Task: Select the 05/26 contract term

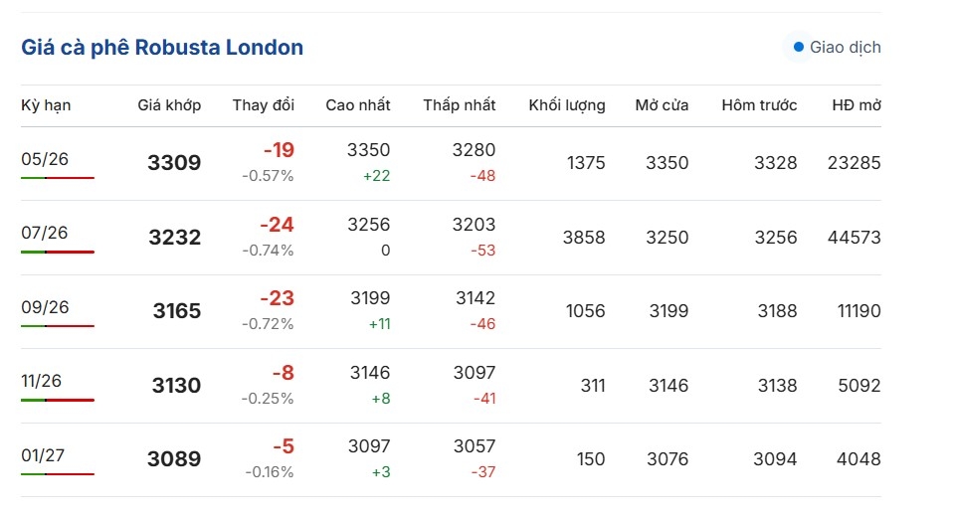Action: (45, 158)
